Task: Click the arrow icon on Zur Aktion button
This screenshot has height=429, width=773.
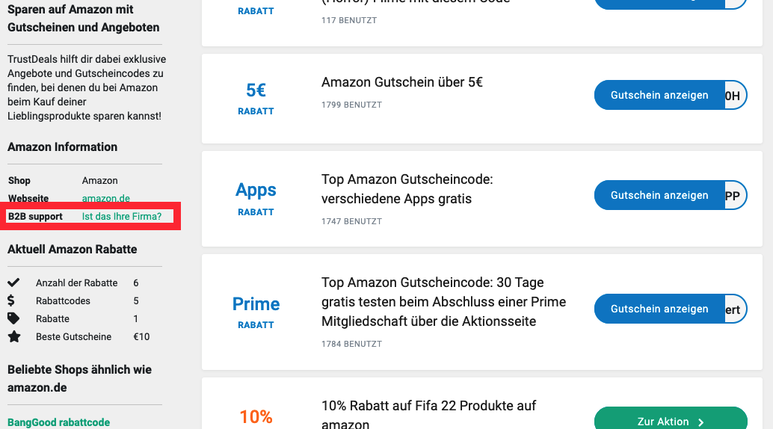Action: coord(700,422)
